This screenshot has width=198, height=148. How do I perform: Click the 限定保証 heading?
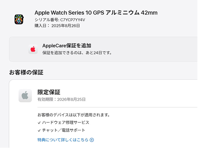tap(49, 92)
